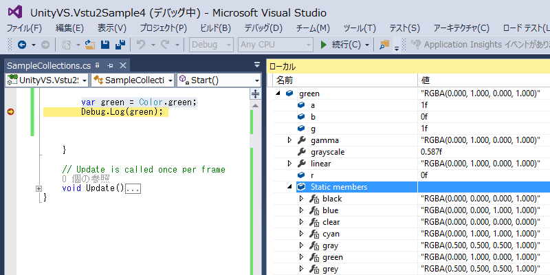Click the static property icon for cyan

click(313, 234)
